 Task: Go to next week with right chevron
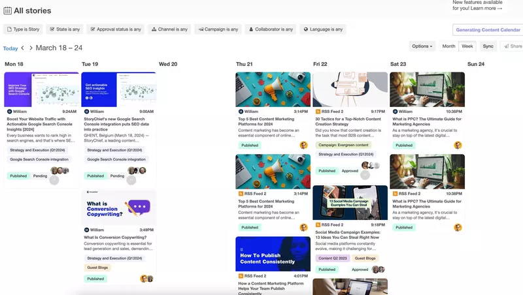point(31,48)
